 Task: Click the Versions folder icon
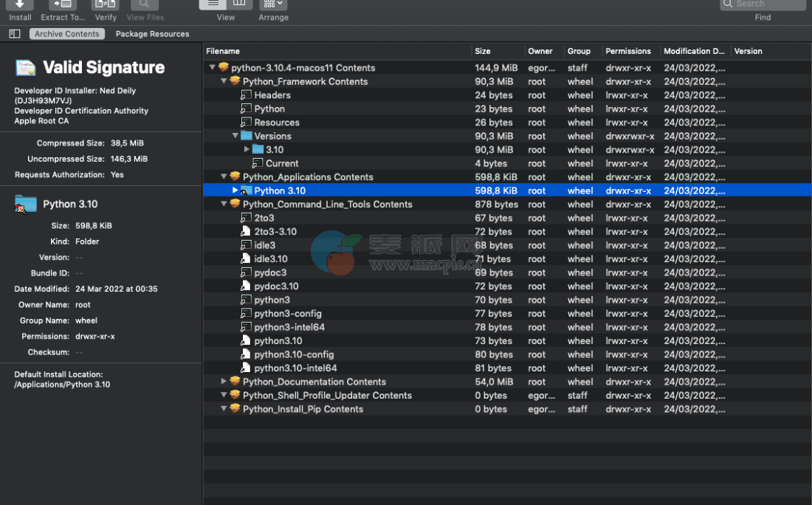tap(246, 136)
